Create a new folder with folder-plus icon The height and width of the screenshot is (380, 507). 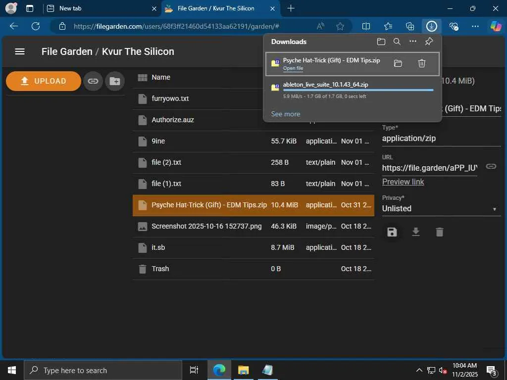click(x=115, y=81)
